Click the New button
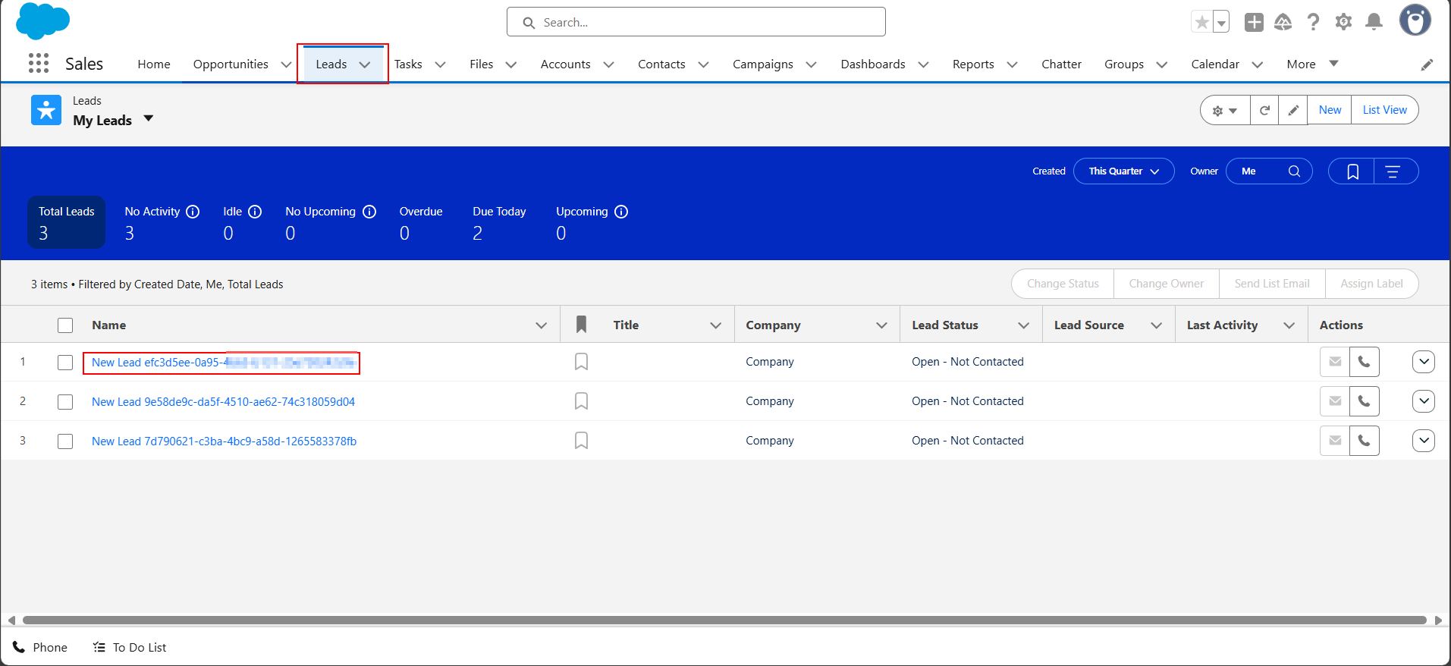 click(x=1330, y=110)
